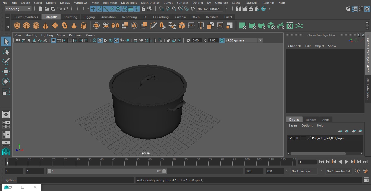Viewport: 371px width, 191px height.
Task: Activate the Rotate tool in toolbox
Action: (6, 82)
